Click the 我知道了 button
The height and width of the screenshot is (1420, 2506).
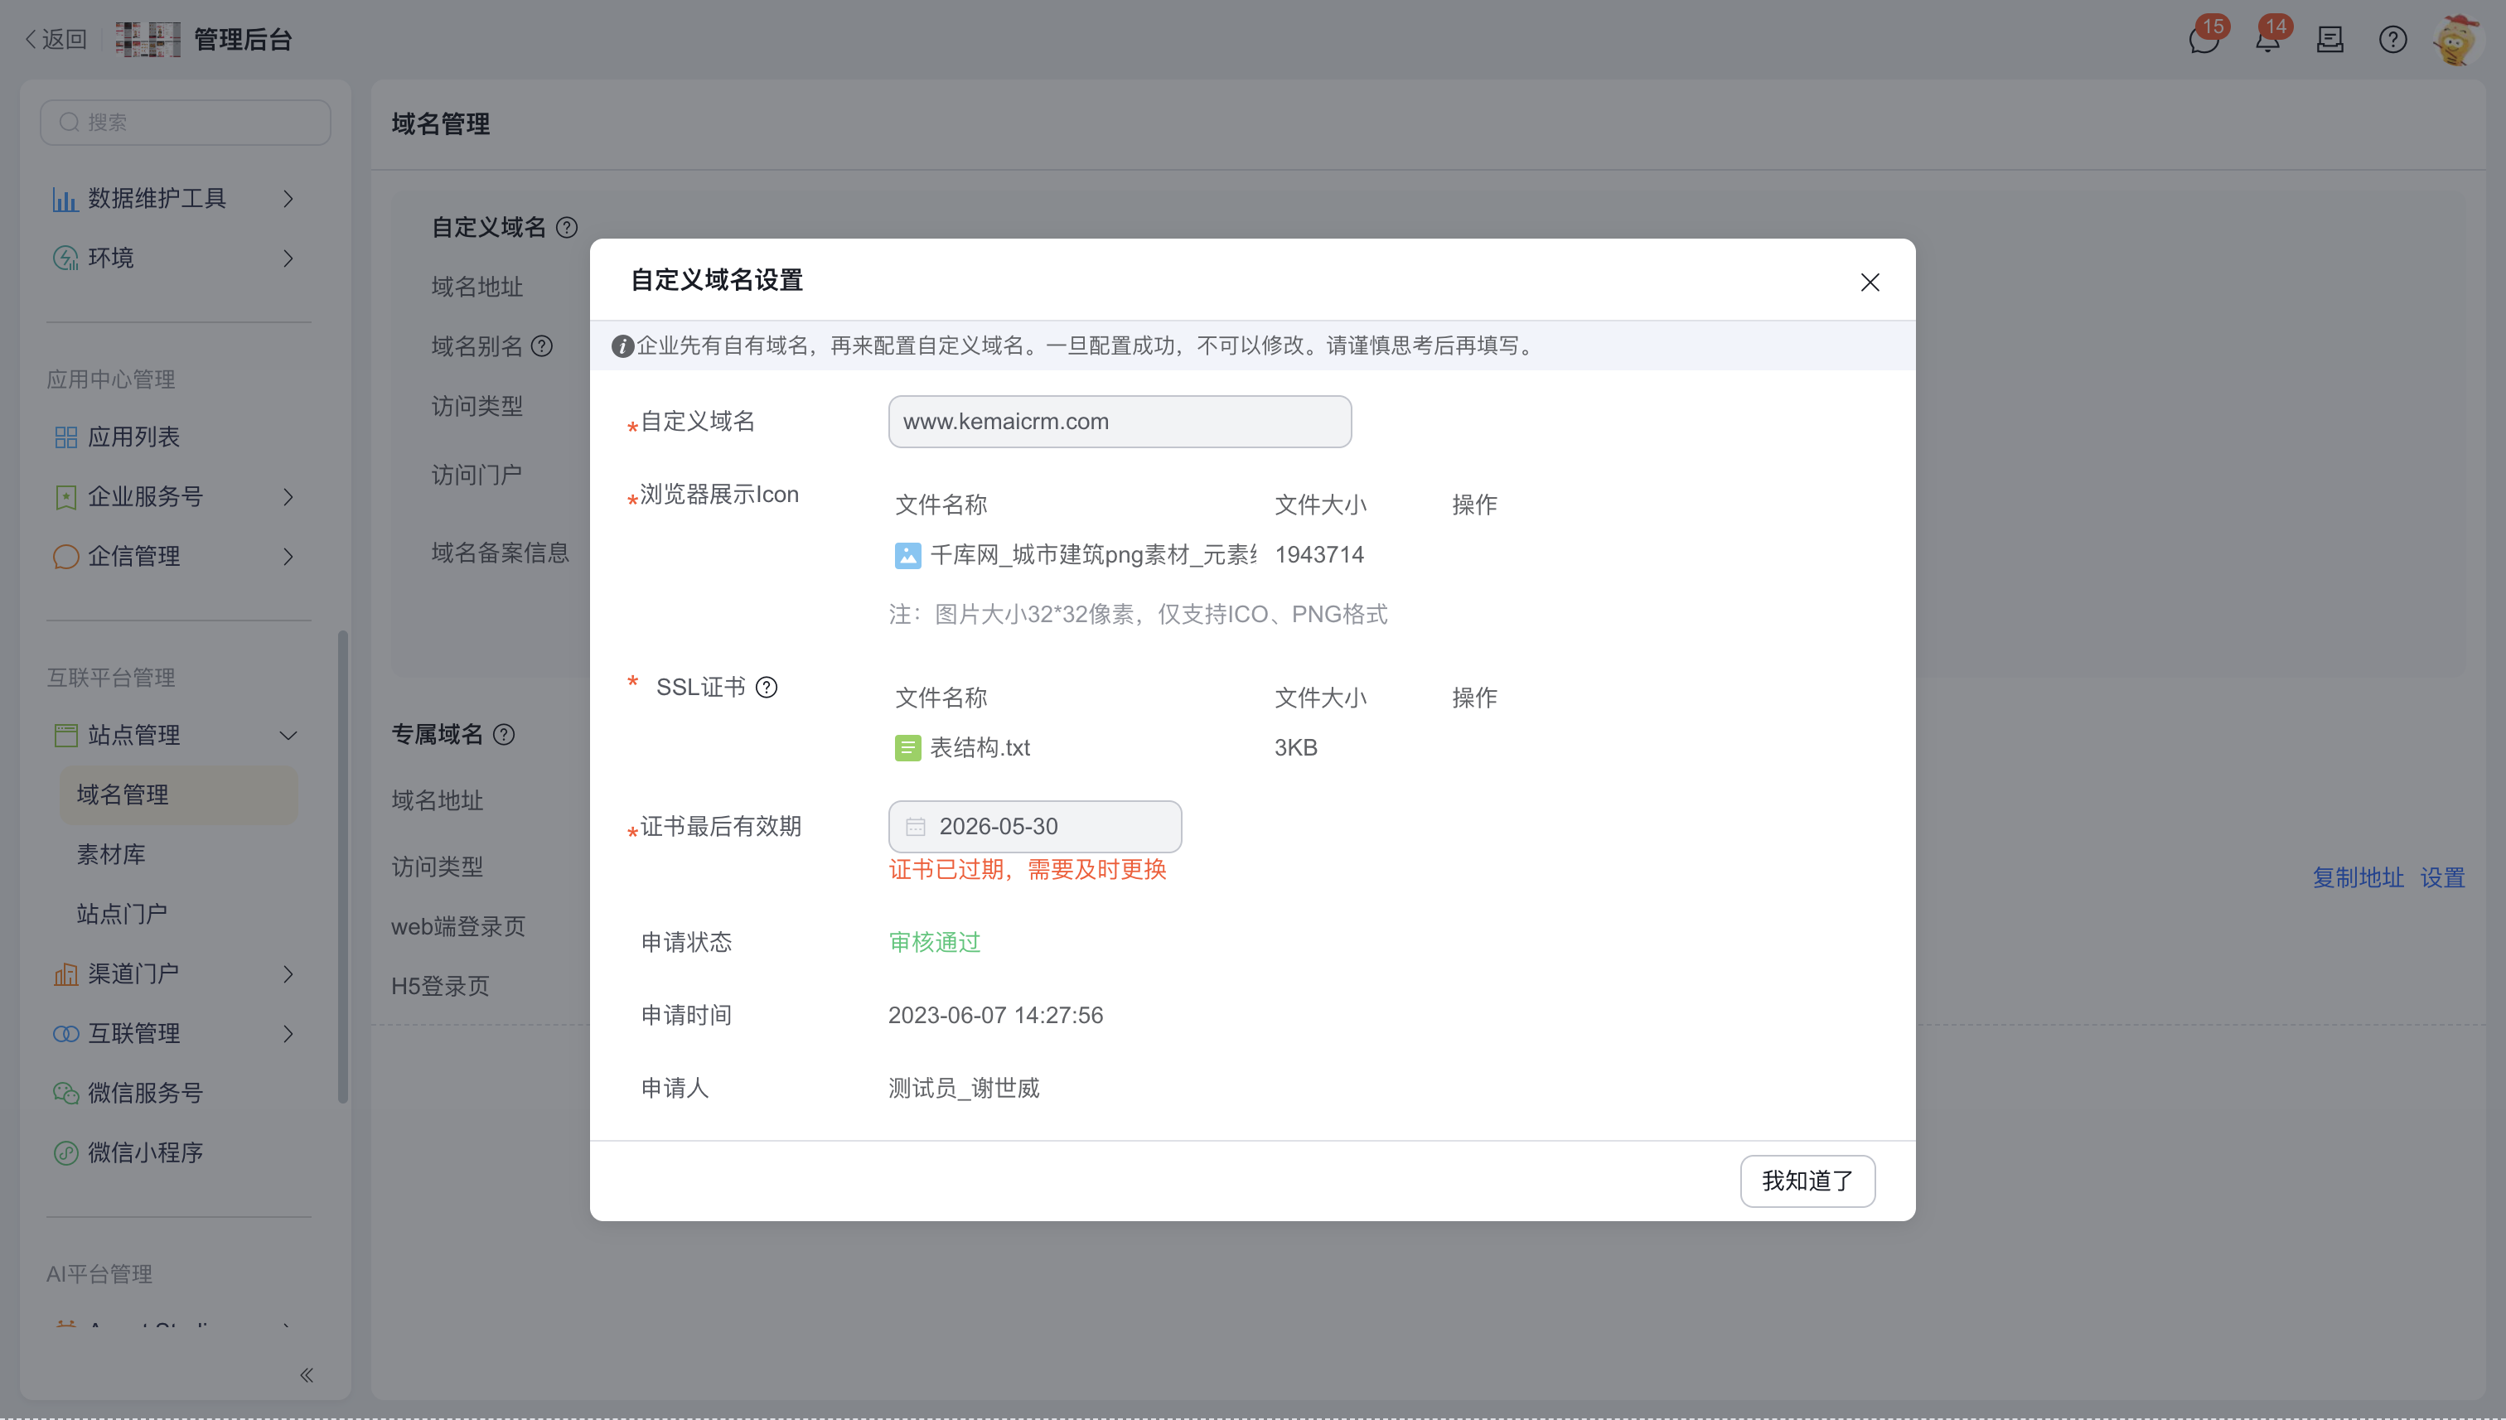1807,1181
